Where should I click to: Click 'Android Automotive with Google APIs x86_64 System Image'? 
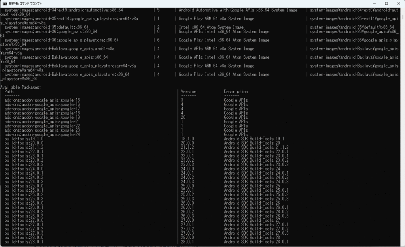[238, 10]
